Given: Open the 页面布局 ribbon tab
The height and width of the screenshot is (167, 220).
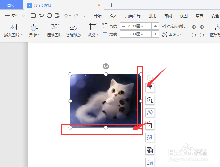Looking at the screenshot, I should [133, 16].
